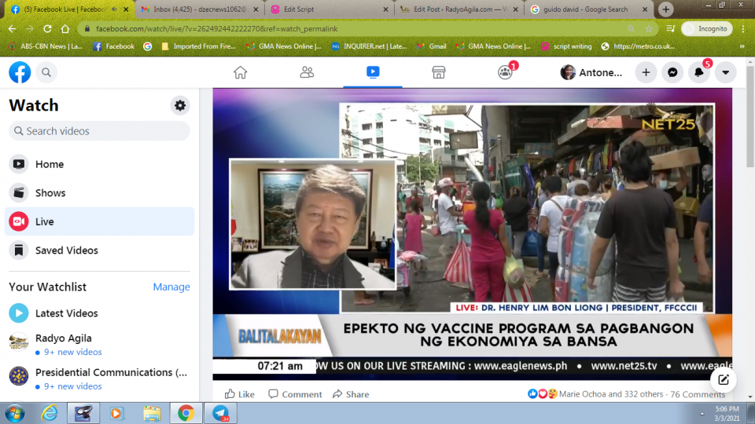Click the new message compose icon

click(x=723, y=380)
